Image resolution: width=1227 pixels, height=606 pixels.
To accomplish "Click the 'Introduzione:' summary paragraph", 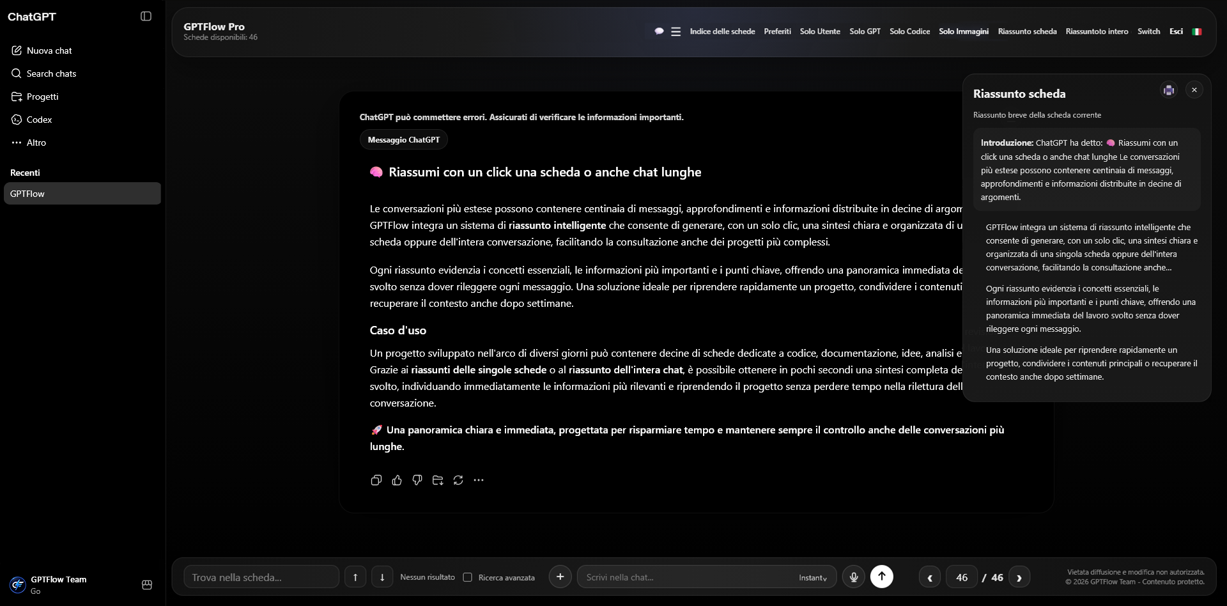I will point(1086,170).
